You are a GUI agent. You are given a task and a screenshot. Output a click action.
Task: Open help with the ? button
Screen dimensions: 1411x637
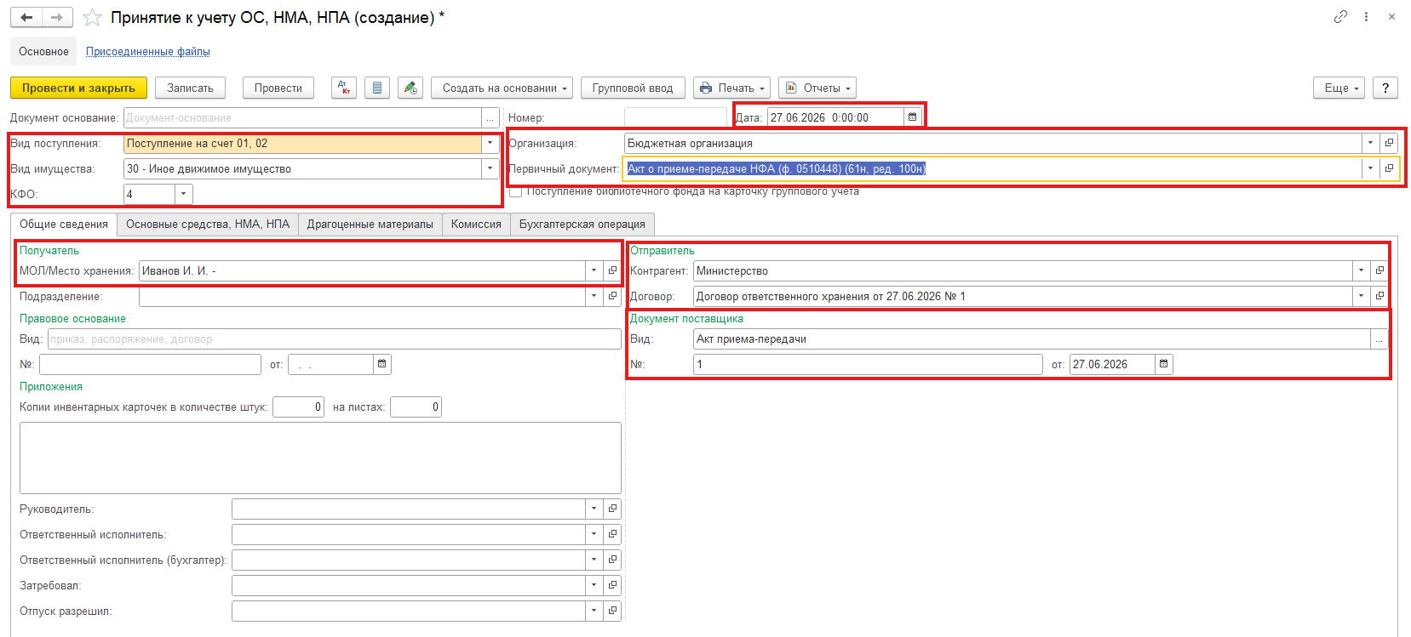pyautogui.click(x=1385, y=88)
